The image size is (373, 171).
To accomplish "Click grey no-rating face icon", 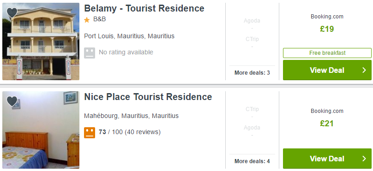I will tap(90, 53).
